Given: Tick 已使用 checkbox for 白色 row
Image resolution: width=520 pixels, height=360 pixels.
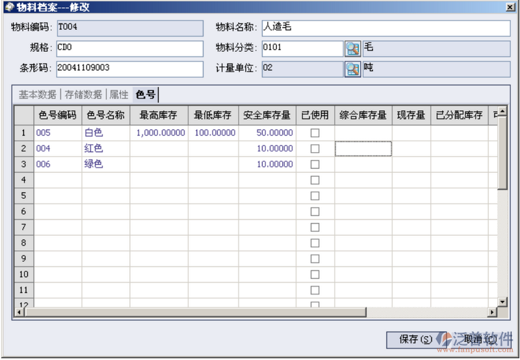Looking at the screenshot, I should click(x=315, y=133).
